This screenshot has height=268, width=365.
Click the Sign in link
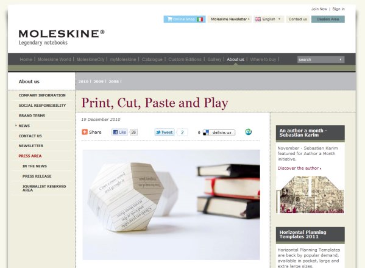click(338, 9)
